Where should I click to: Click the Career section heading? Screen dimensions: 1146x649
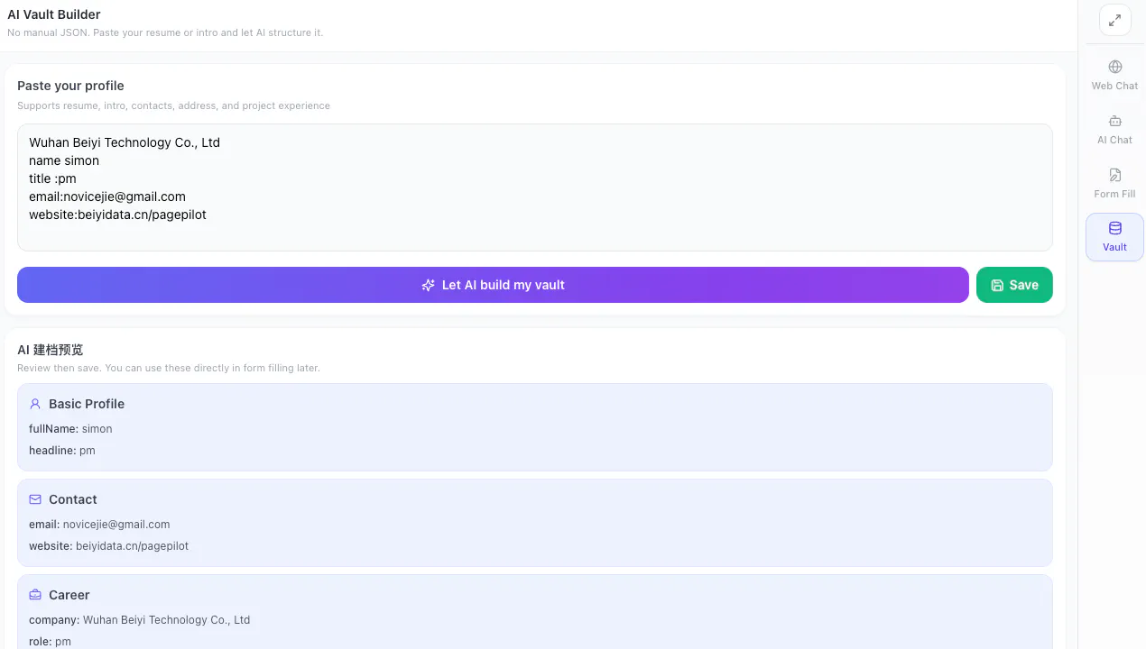(x=69, y=595)
